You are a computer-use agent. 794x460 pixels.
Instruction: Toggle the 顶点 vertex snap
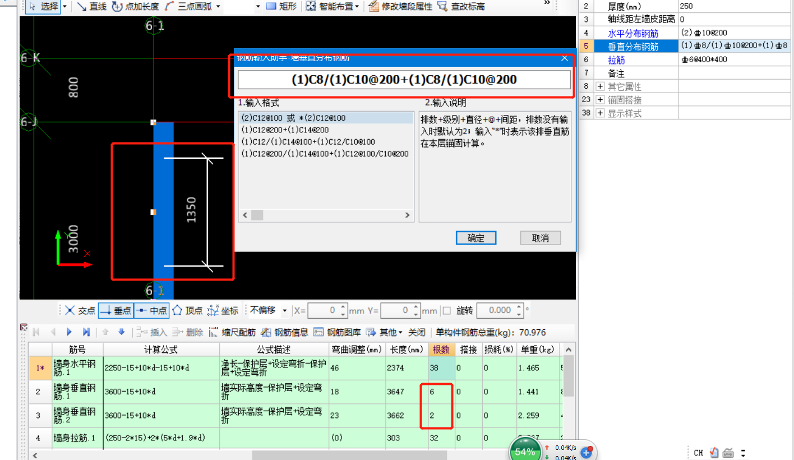tap(187, 310)
